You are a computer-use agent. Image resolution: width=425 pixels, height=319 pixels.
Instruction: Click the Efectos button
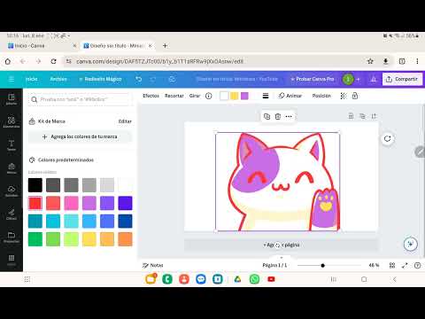tap(151, 96)
